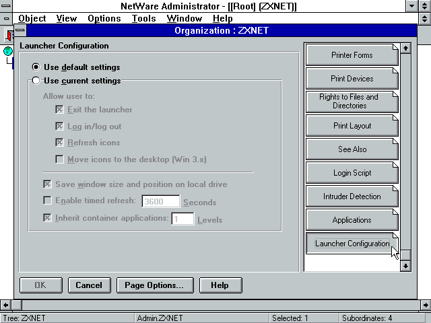Screen dimensions: 431x323
Task: Click Subordinates: 4 status bar entry
Action: [367, 318]
